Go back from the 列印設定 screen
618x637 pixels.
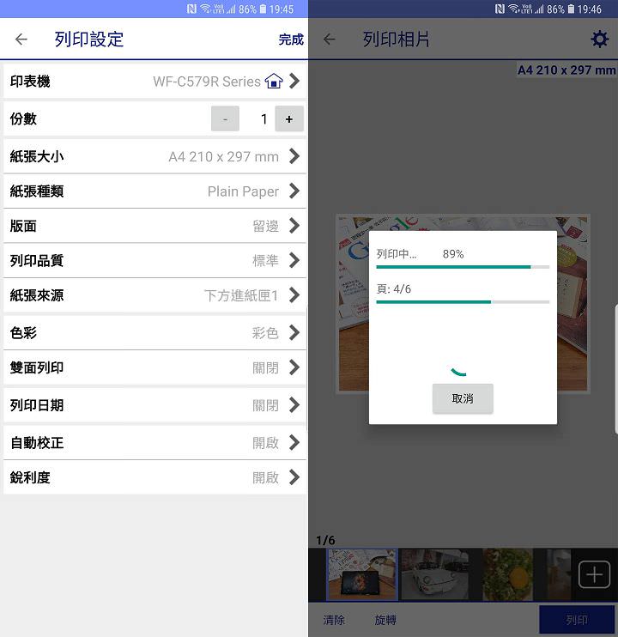pos(21,39)
